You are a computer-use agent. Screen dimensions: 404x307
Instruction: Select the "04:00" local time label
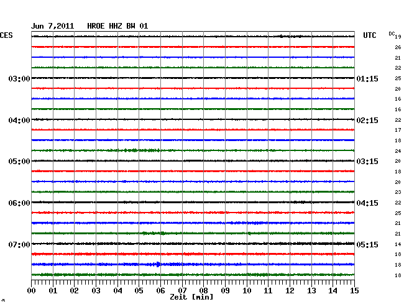click(19, 121)
